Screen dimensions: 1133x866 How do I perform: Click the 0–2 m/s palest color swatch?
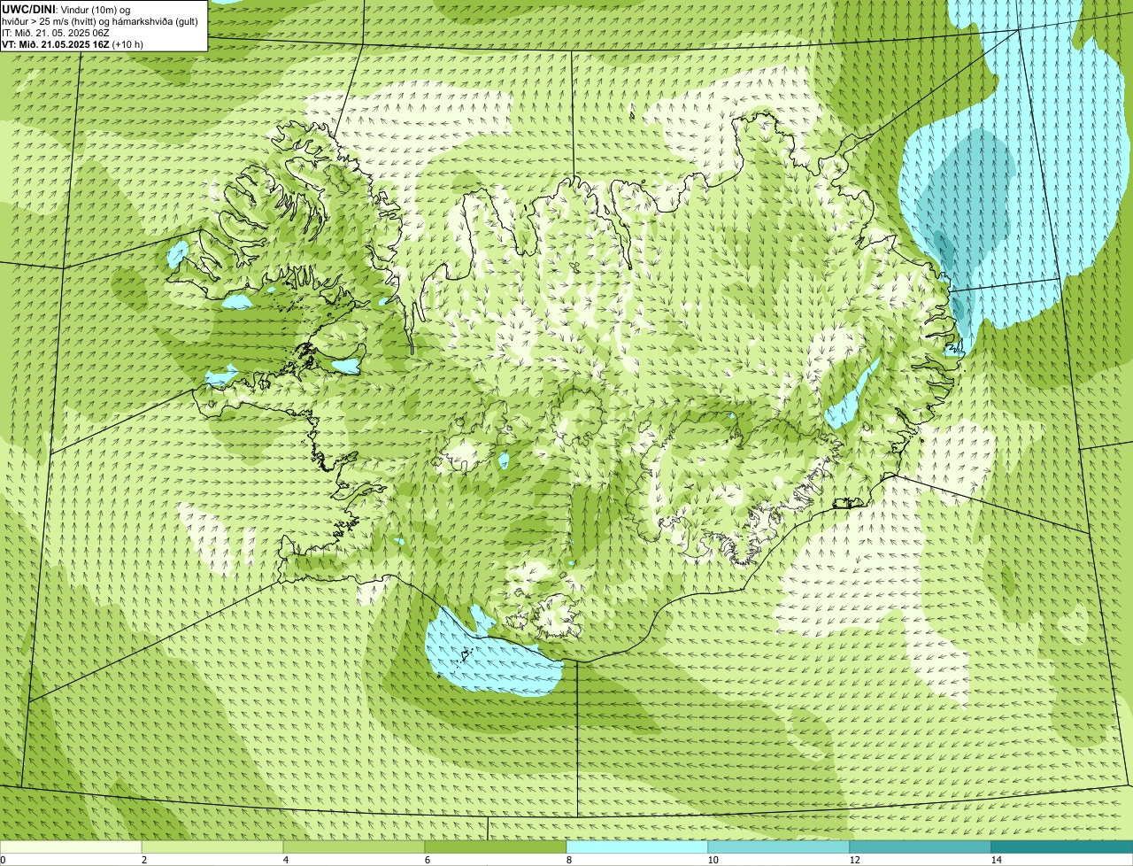pos(71,847)
